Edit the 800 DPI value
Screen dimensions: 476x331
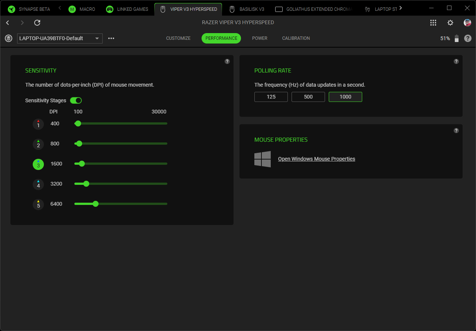(x=55, y=144)
